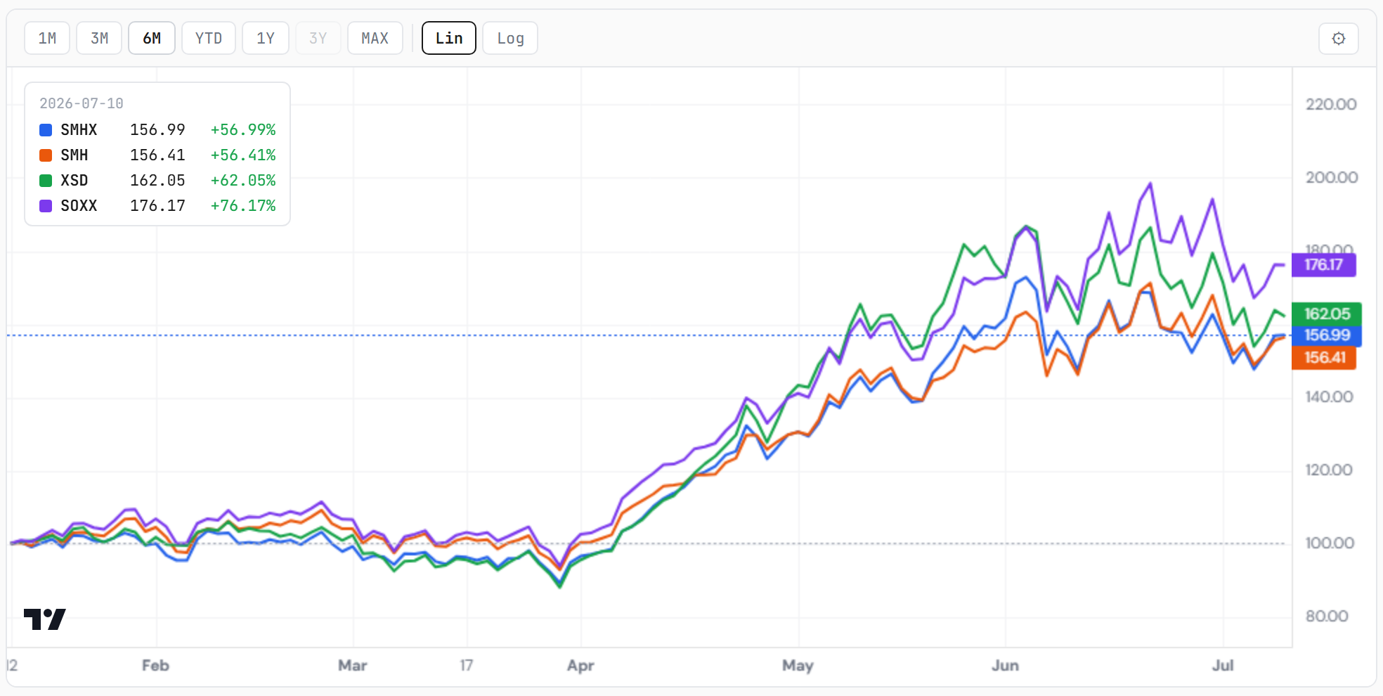
Task: Click the purple 176.17 price axis tag
Action: coord(1324,265)
